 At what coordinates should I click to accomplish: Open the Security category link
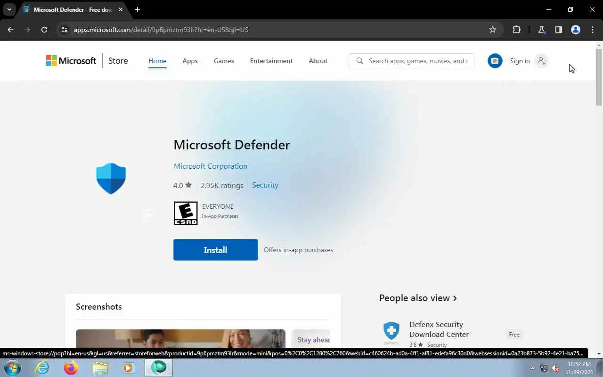pyautogui.click(x=265, y=185)
